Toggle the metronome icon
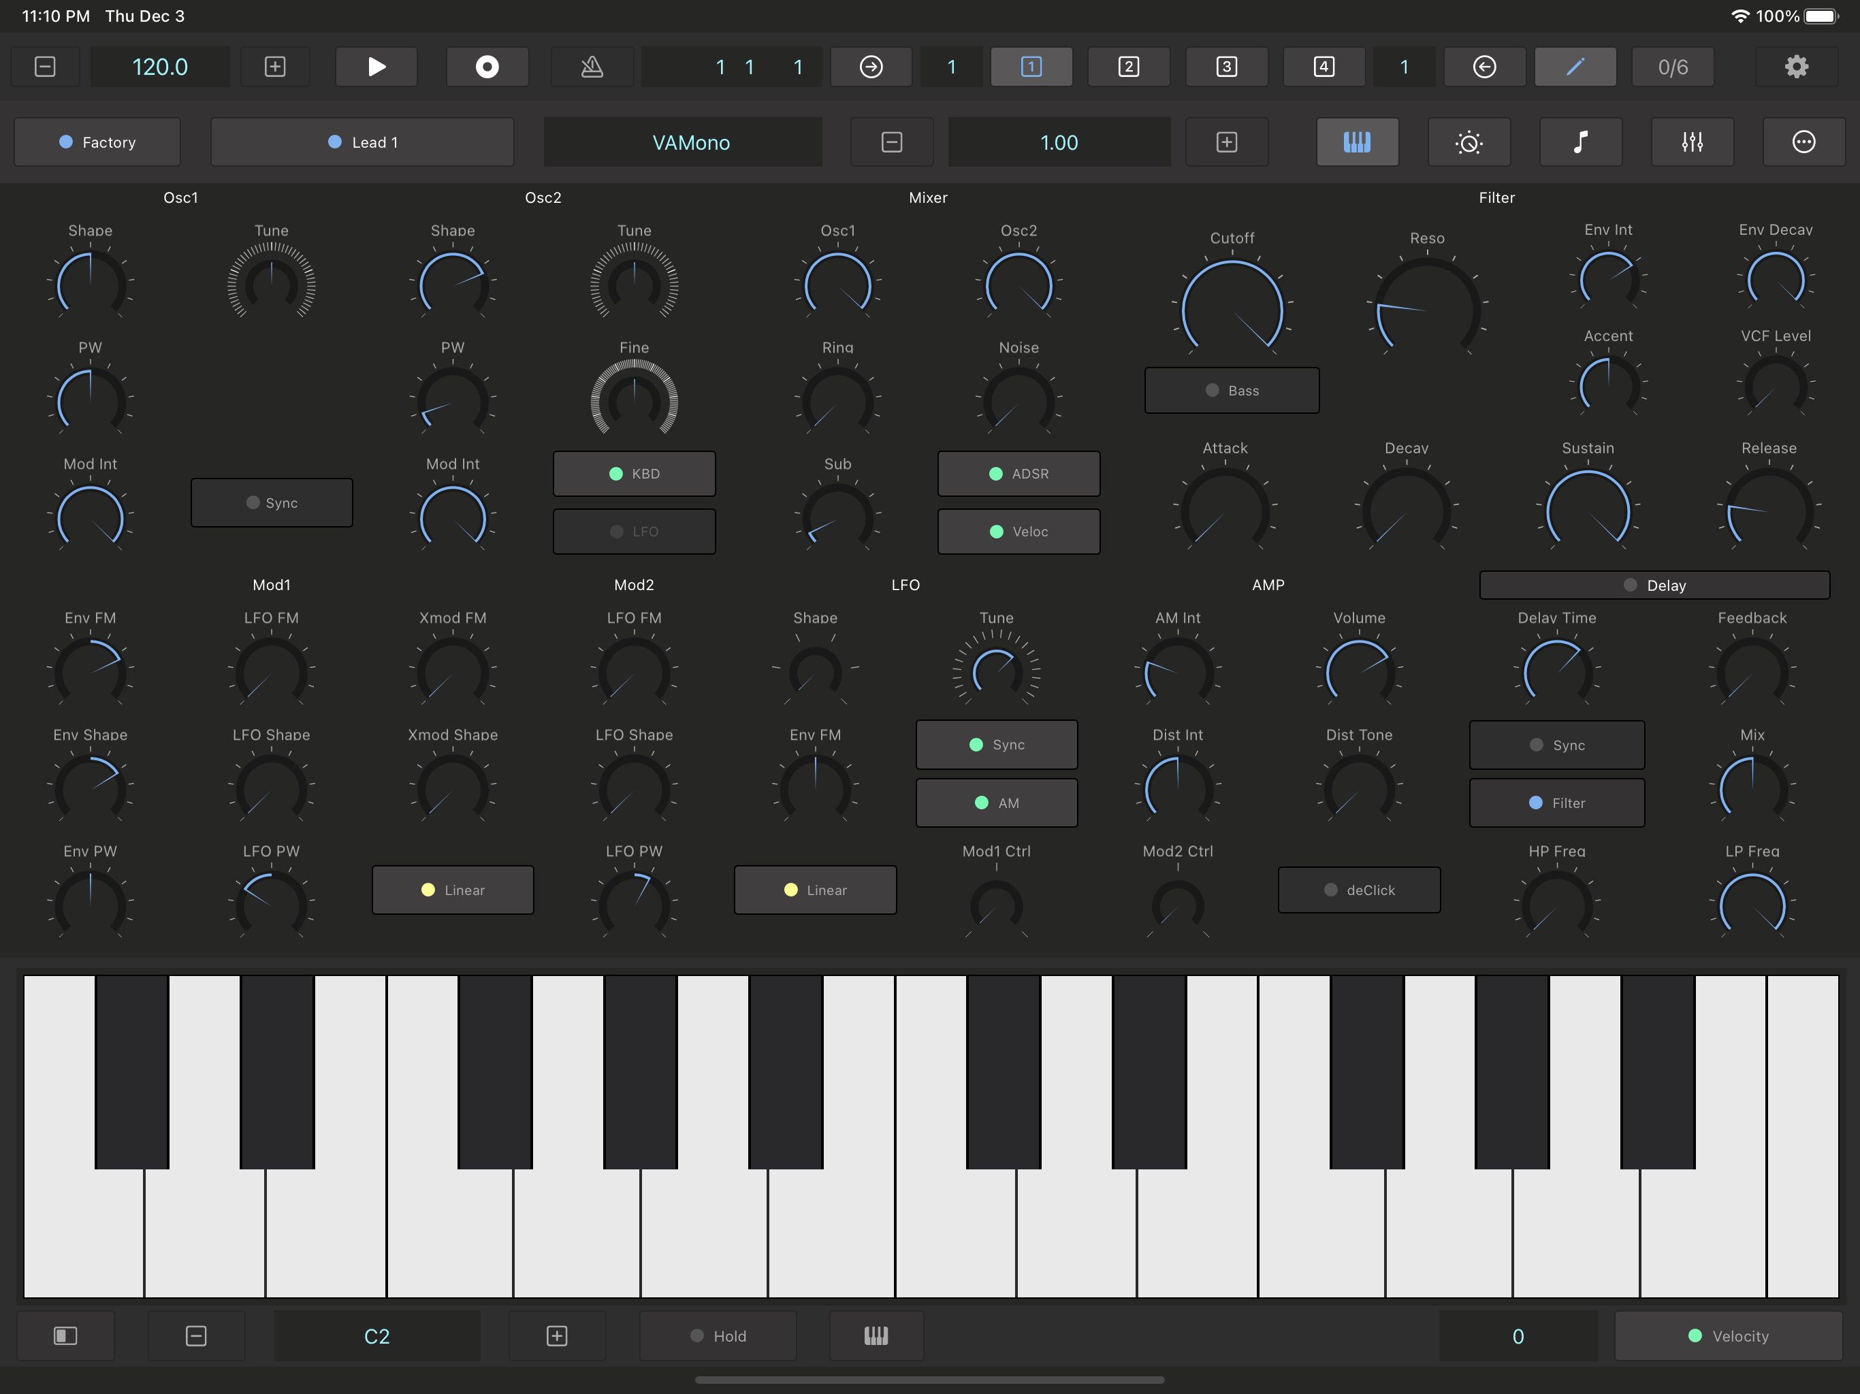 point(592,67)
